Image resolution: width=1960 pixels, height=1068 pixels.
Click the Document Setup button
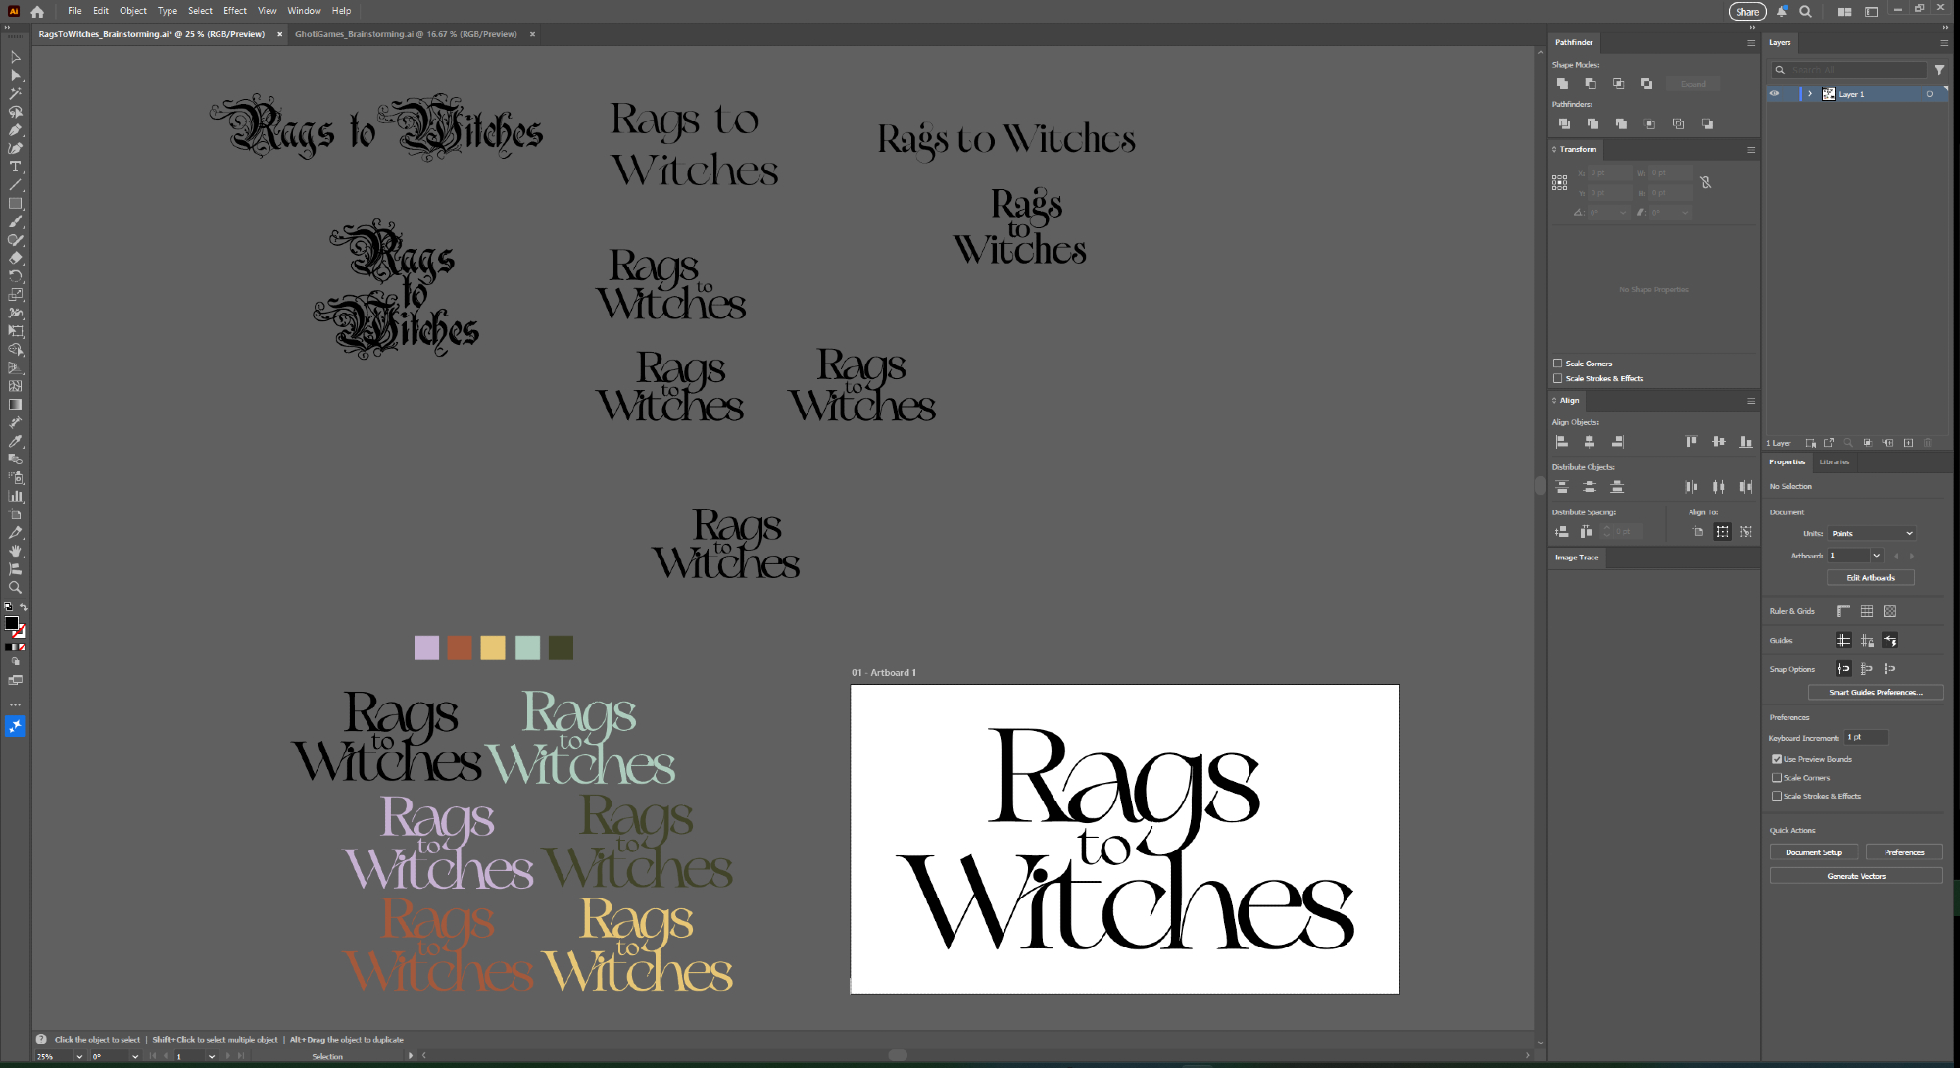click(1813, 852)
